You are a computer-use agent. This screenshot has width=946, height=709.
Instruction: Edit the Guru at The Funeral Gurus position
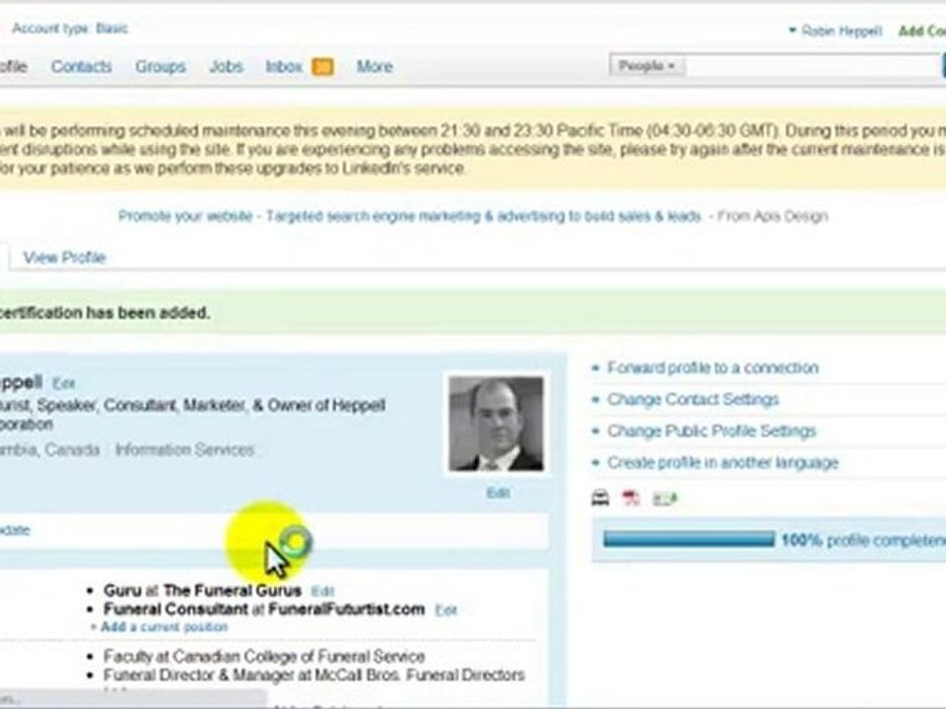pos(323,591)
